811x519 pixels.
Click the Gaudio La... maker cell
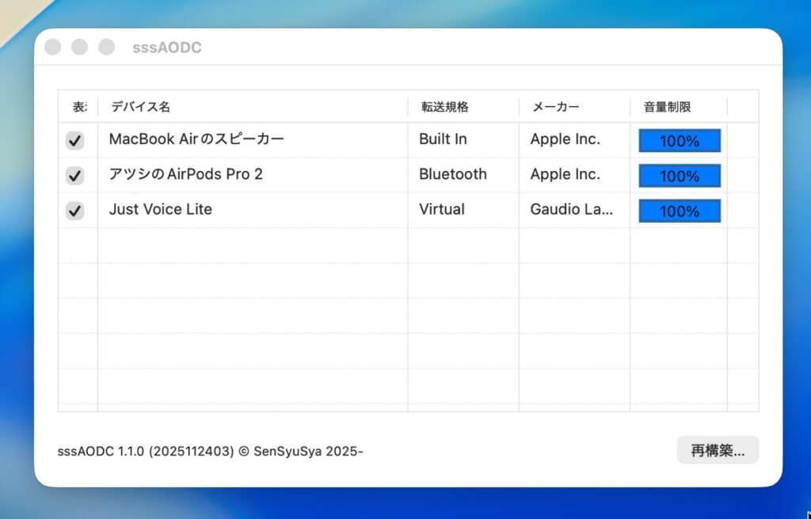(571, 210)
